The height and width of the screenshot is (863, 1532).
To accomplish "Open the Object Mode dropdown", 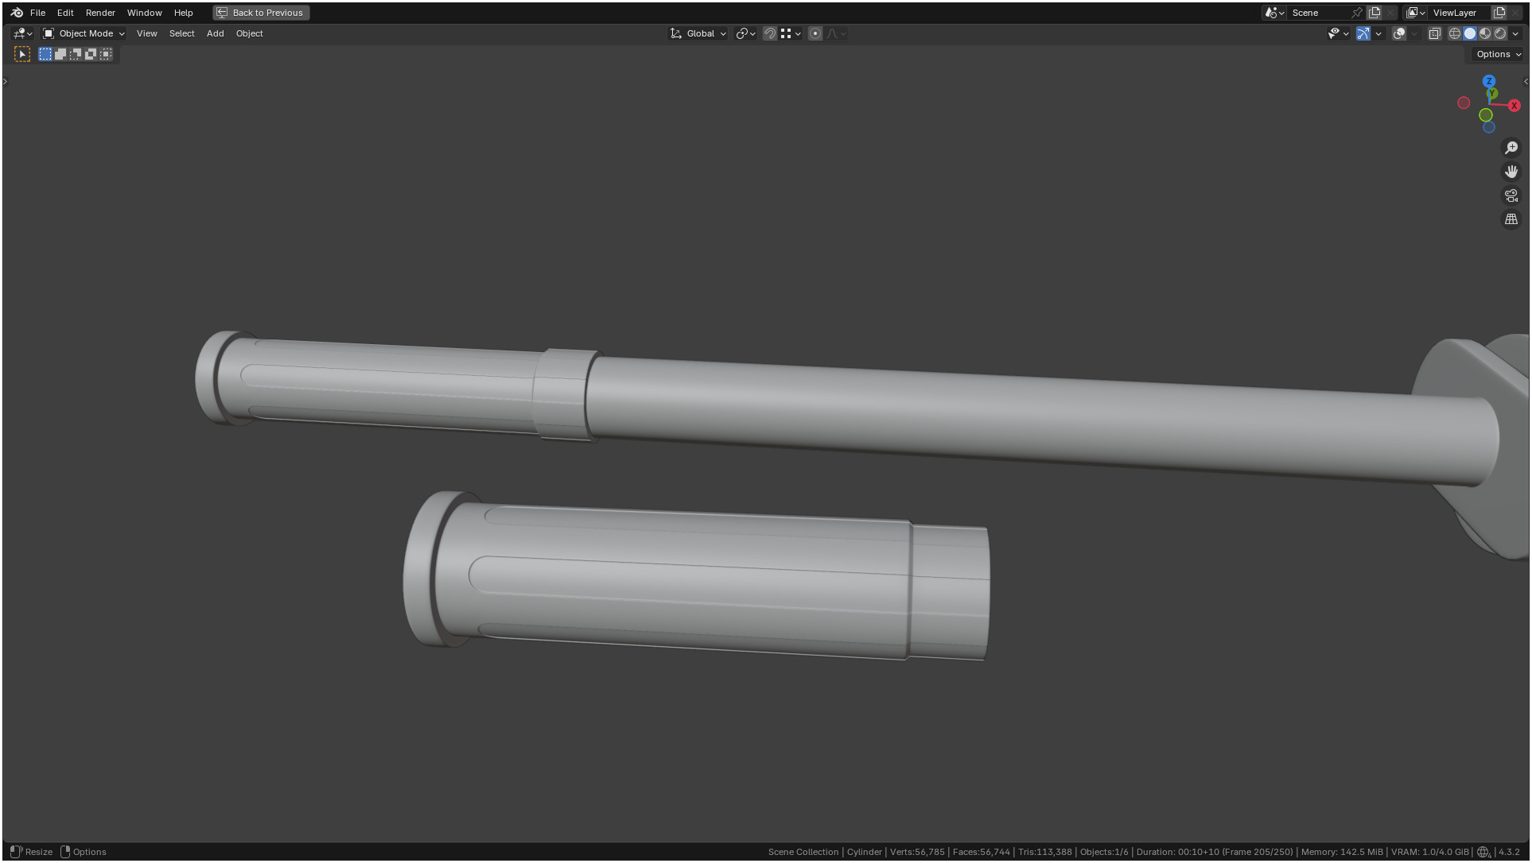I will point(84,33).
